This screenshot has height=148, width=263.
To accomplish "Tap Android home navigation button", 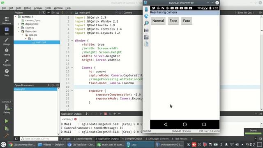I will pos(185,125).
